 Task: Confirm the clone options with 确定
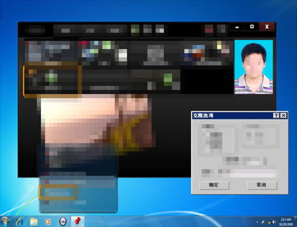pos(214,185)
